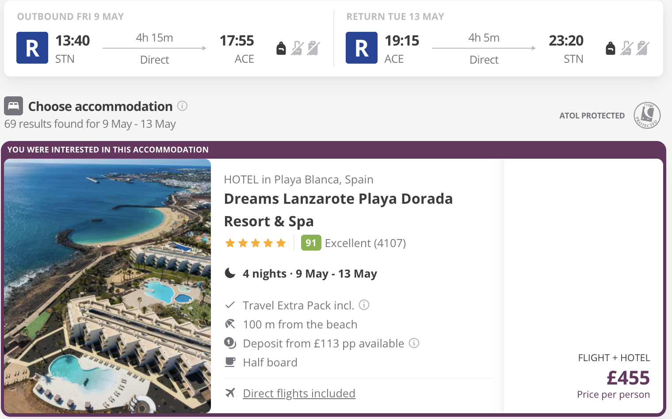Click the ATOL Protected badge logo
The width and height of the screenshot is (672, 419).
coord(647,115)
